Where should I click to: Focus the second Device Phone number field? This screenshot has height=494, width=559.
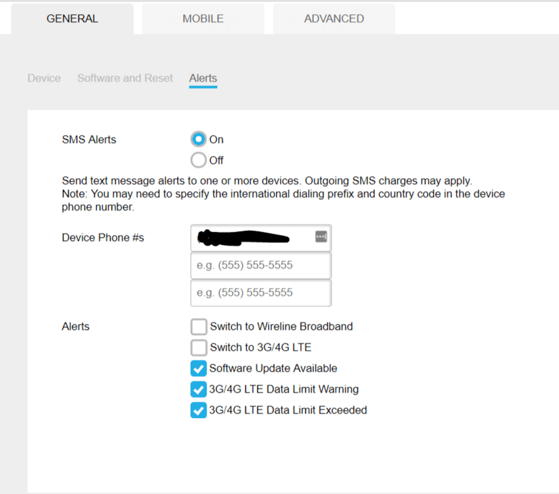tap(261, 266)
